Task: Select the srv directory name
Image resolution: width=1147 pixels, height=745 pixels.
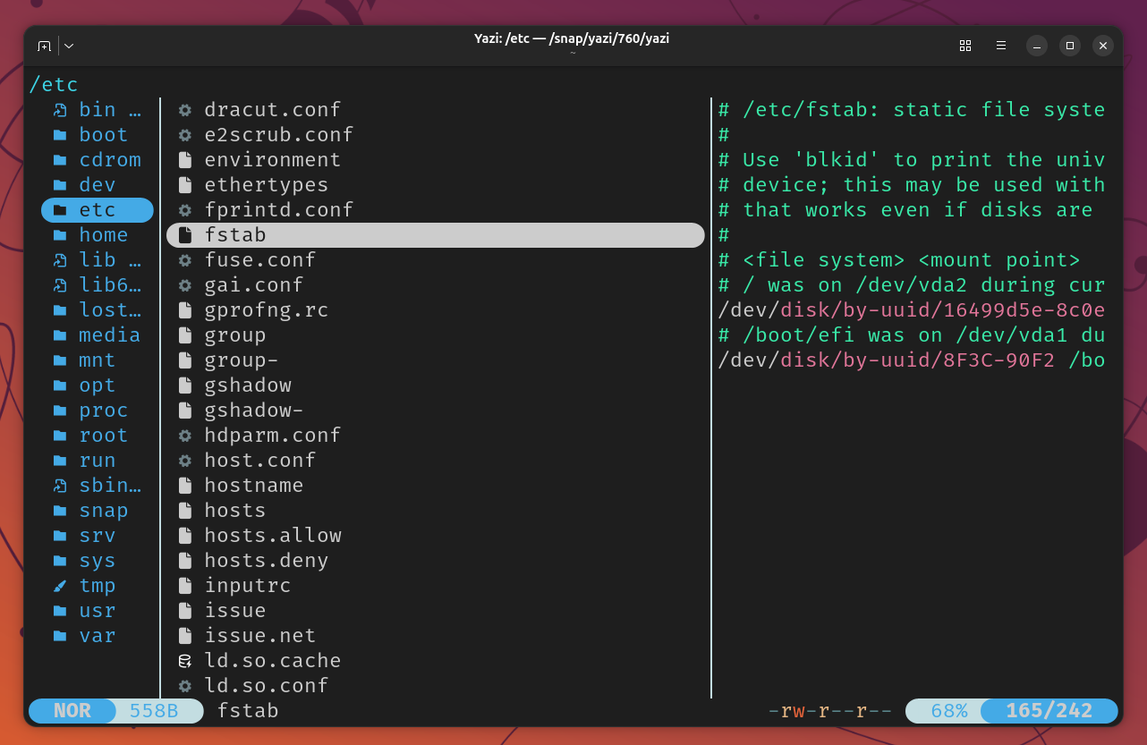Action: (x=98, y=536)
